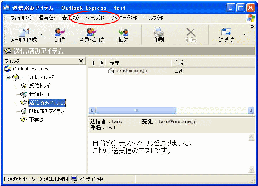
Task: Select the 送信済みアイテム folder in tree
Action: click(x=47, y=103)
